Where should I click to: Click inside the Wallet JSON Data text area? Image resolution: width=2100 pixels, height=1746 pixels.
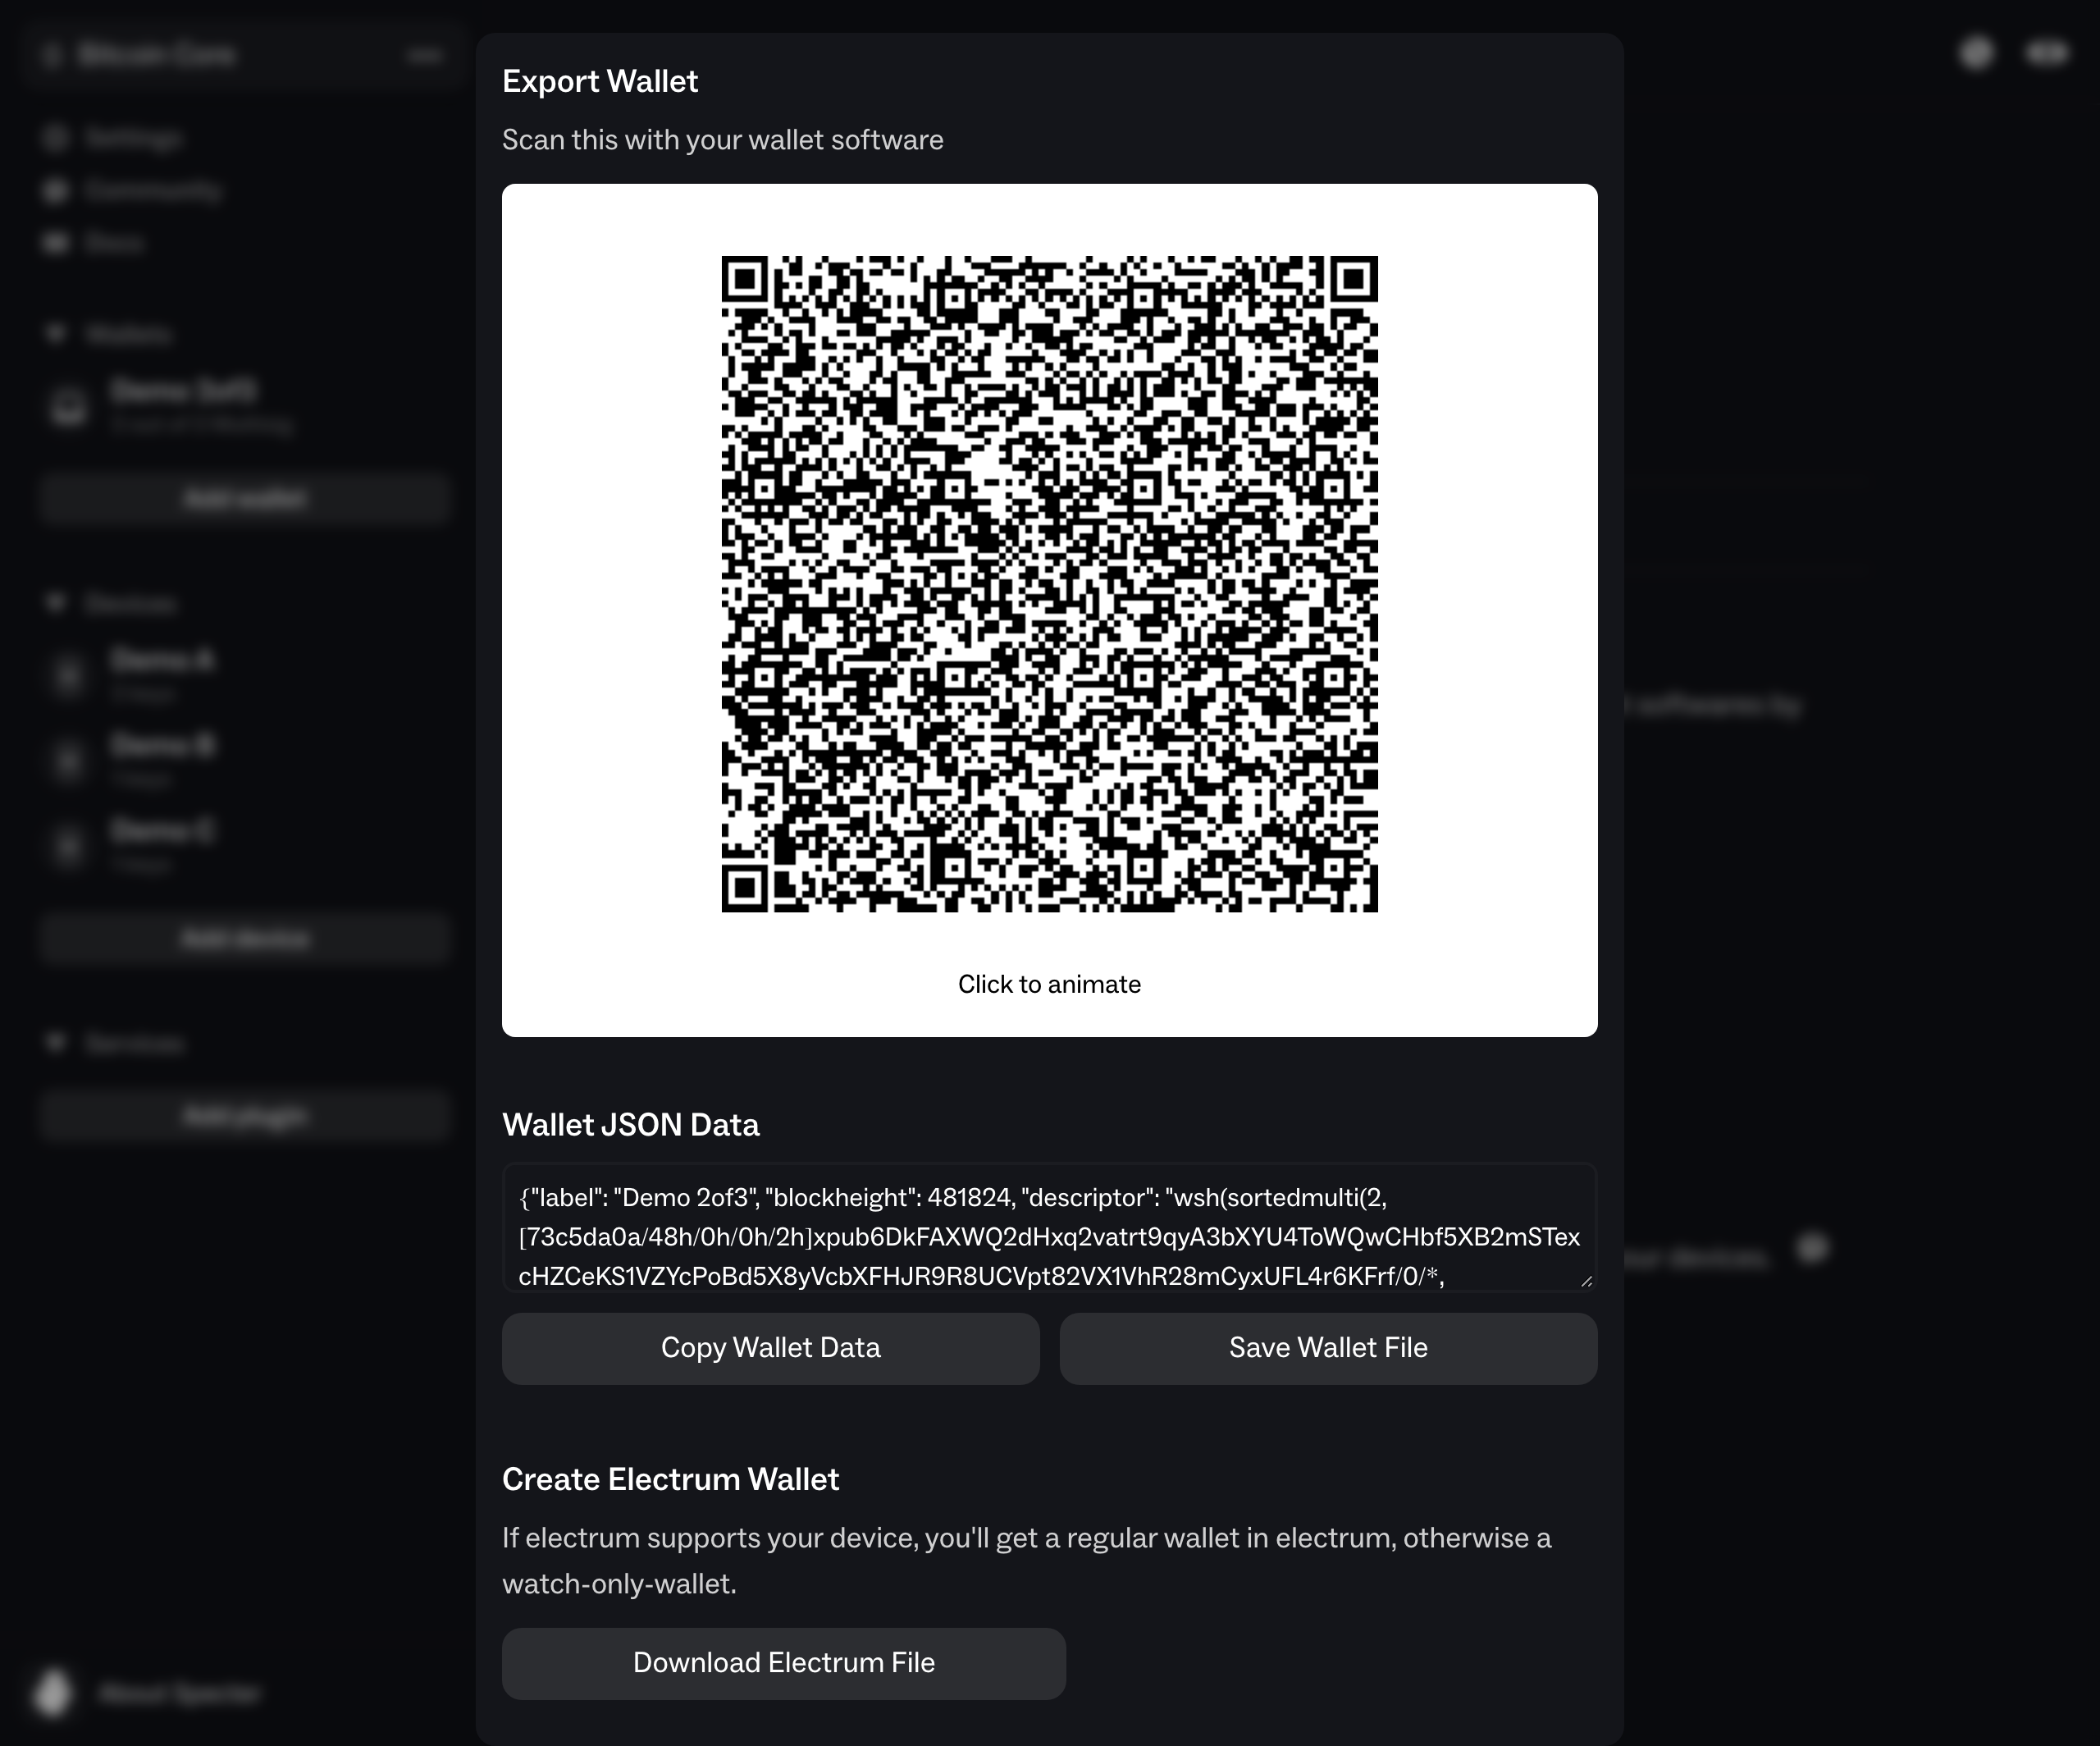point(1049,1227)
